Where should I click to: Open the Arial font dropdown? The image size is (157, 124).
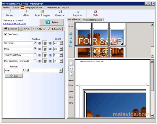click(61, 71)
